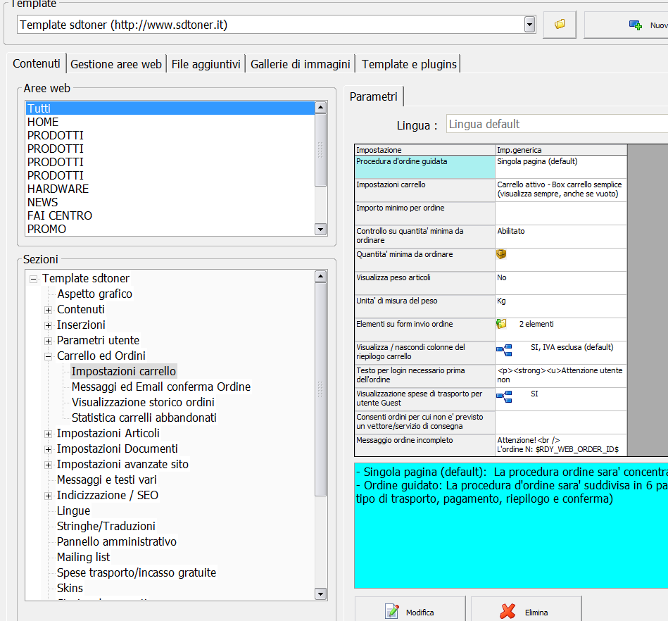This screenshot has height=621, width=668.
Task: Click Sezioni tree scrollbar down arrow
Action: (320, 594)
